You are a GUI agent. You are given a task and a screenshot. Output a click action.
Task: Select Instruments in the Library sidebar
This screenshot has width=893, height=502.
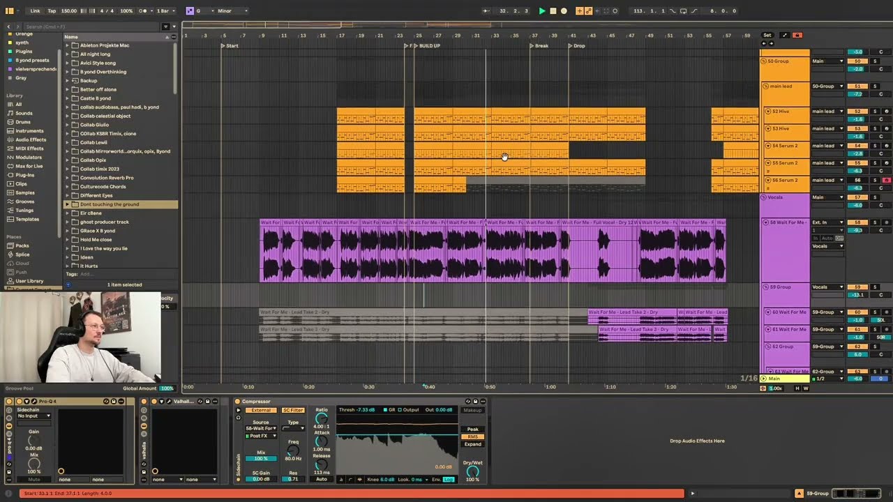pyautogui.click(x=29, y=130)
